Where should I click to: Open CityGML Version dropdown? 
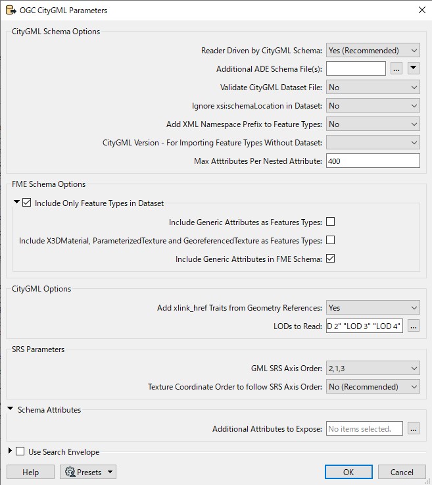[373, 143]
